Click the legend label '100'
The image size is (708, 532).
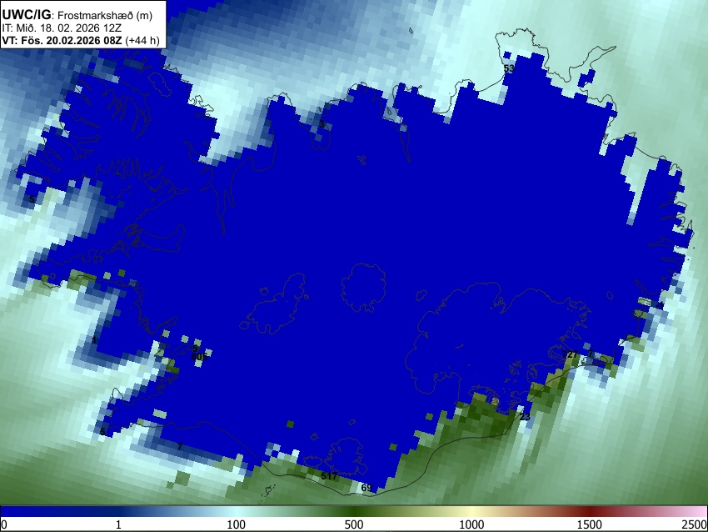[x=236, y=524]
